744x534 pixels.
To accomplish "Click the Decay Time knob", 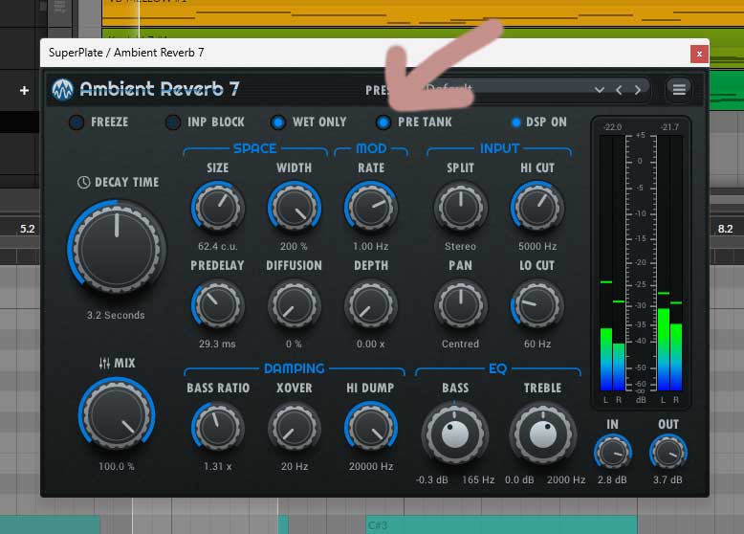I will tap(117, 248).
